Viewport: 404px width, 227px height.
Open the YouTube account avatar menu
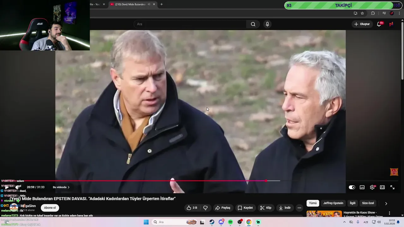tap(391, 24)
